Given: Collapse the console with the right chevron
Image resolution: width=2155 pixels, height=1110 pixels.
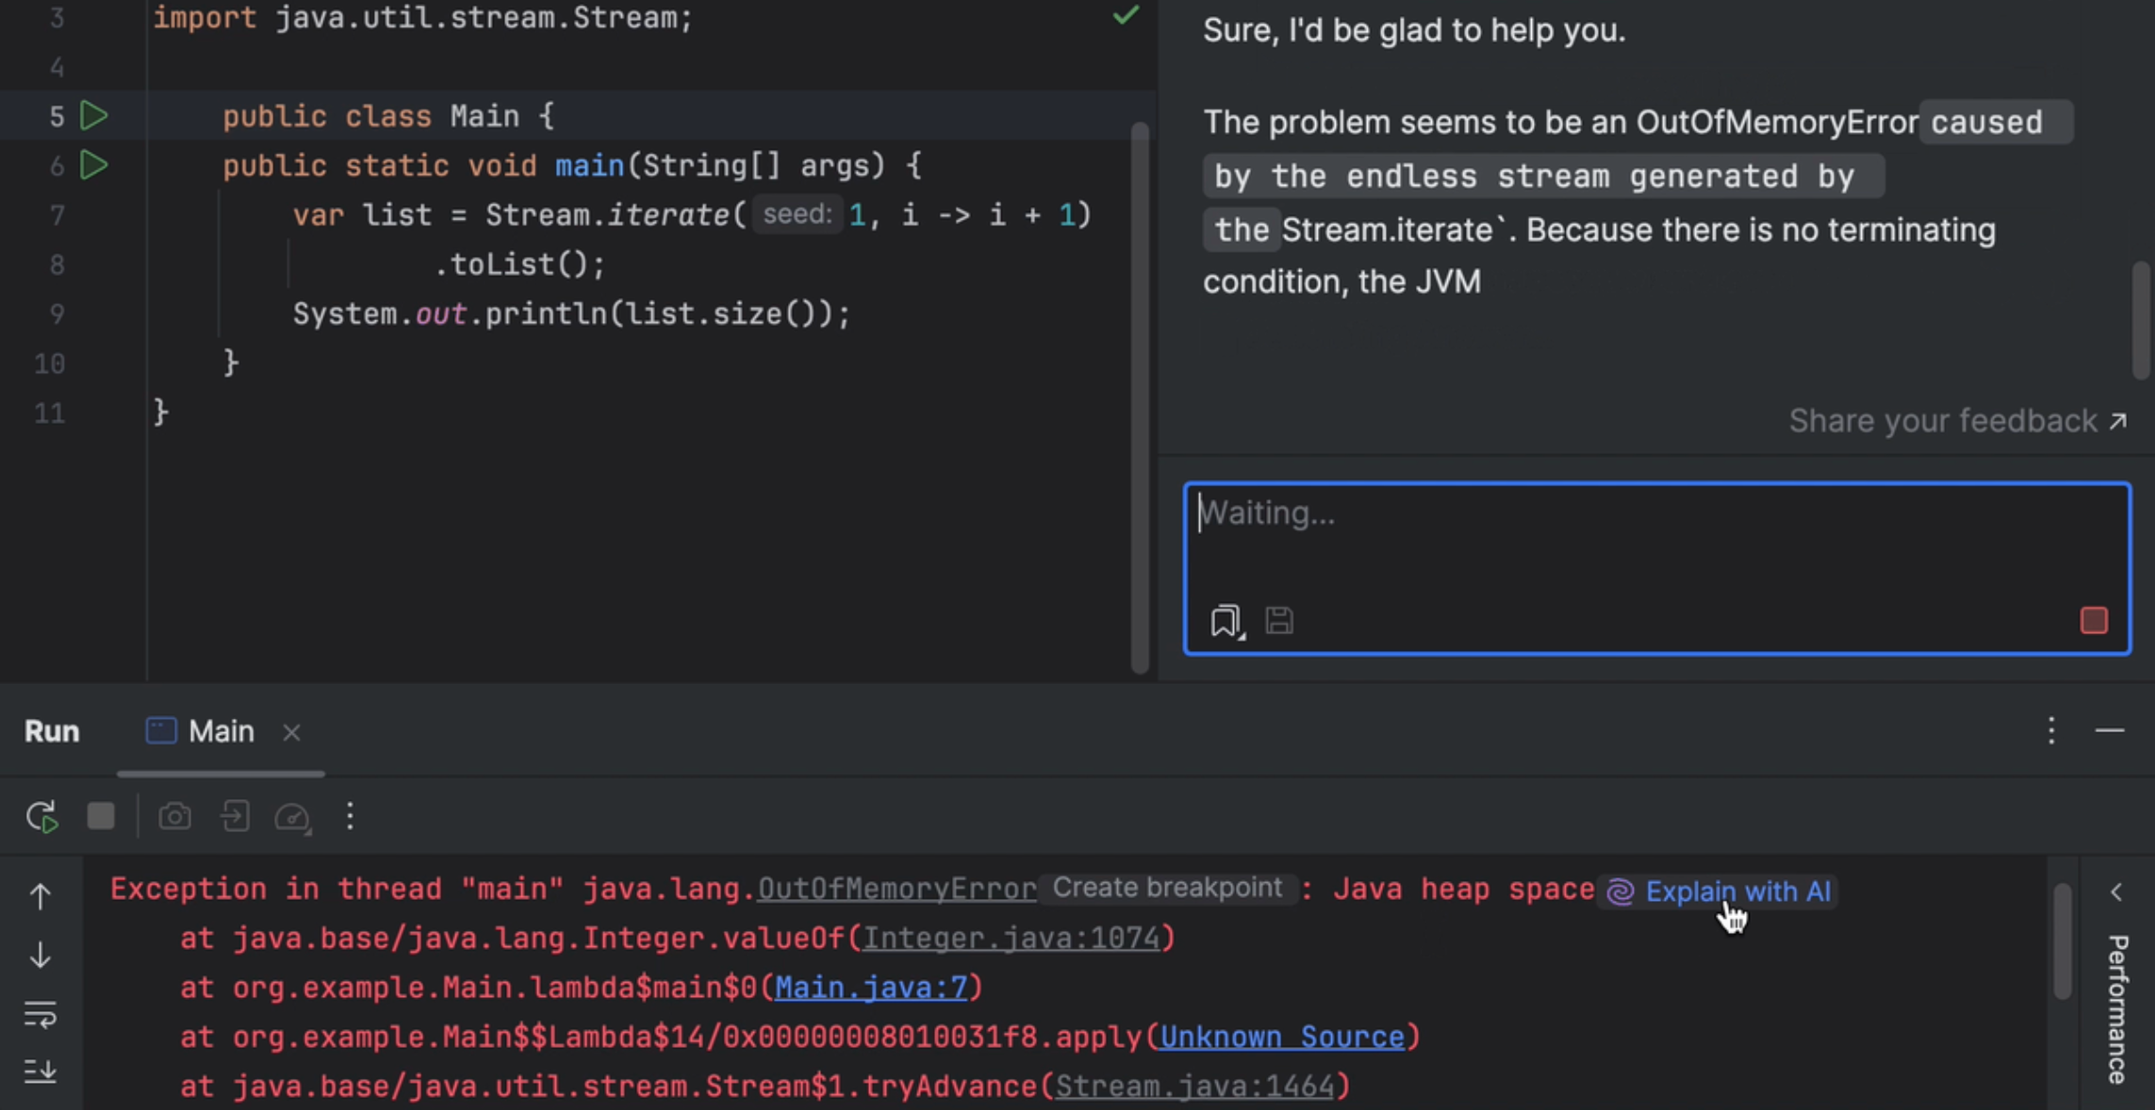Looking at the screenshot, I should [x=2117, y=890].
